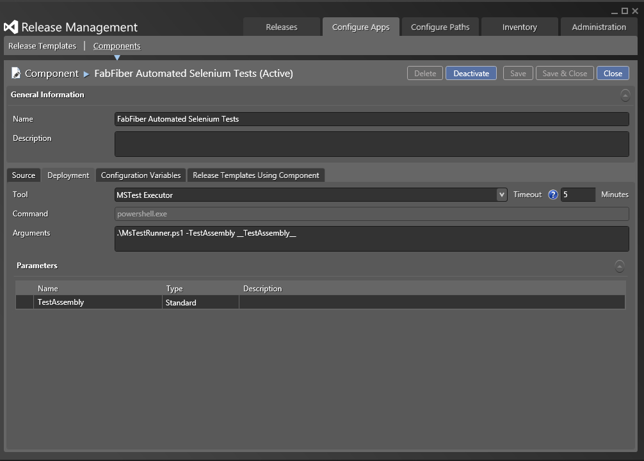Go to the Inventory tab
Screen dimensions: 644x461
click(520, 27)
